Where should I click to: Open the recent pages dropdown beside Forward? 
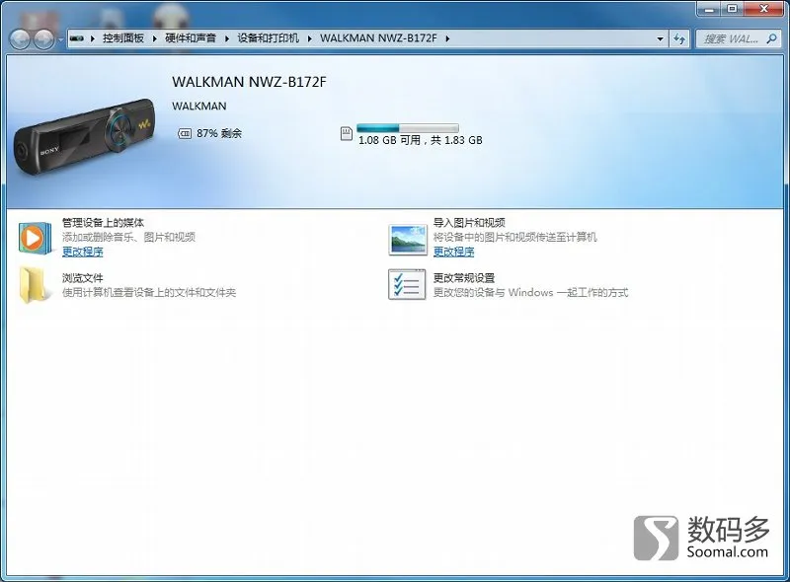pos(60,38)
